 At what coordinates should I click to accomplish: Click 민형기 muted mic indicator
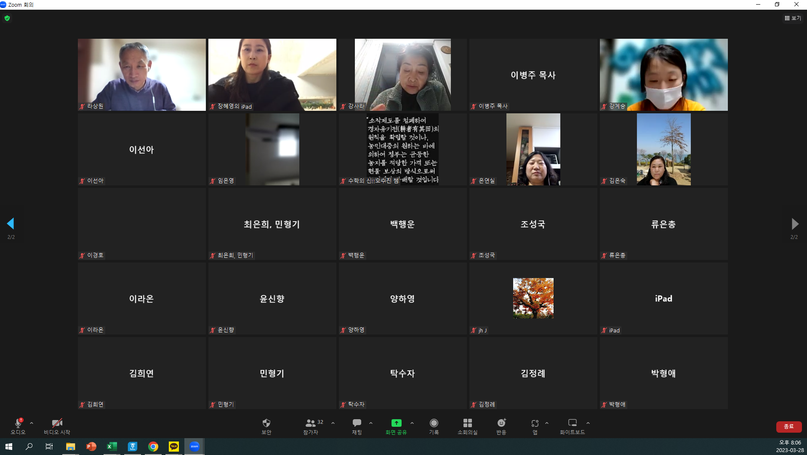click(213, 404)
